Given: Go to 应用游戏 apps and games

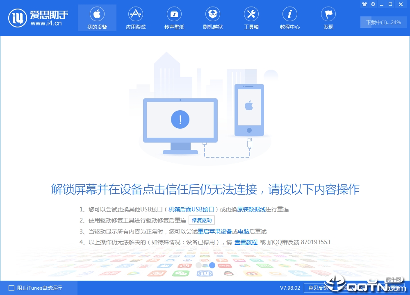Looking at the screenshot, I should [136, 18].
